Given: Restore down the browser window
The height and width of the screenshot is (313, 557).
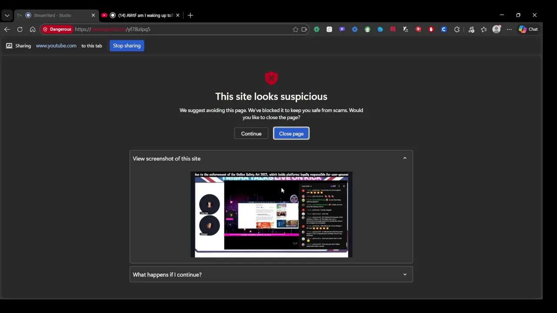Looking at the screenshot, I should pos(518,15).
